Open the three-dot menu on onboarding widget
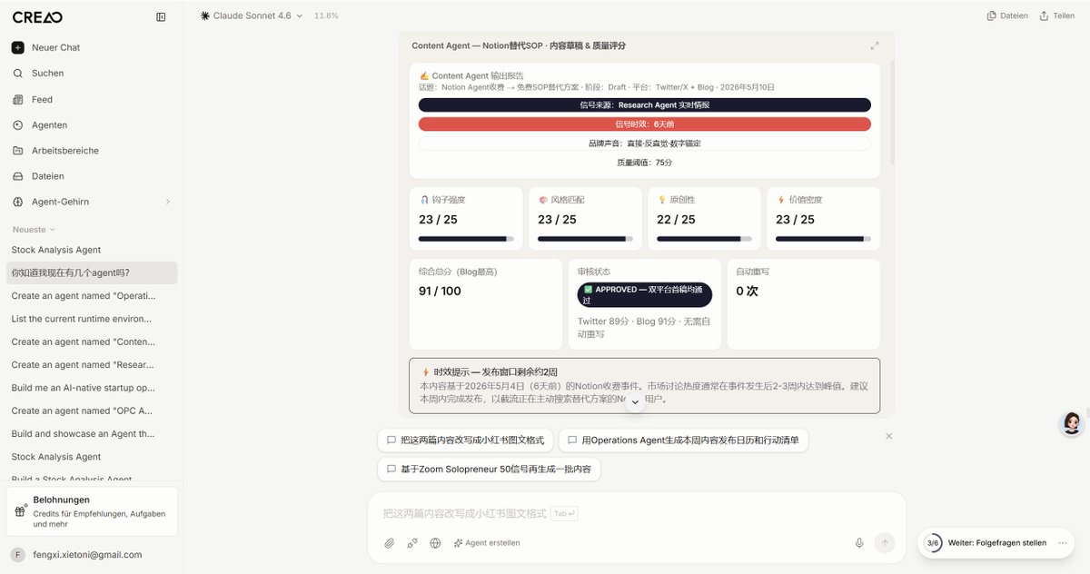1090x574 pixels. coord(1062,543)
